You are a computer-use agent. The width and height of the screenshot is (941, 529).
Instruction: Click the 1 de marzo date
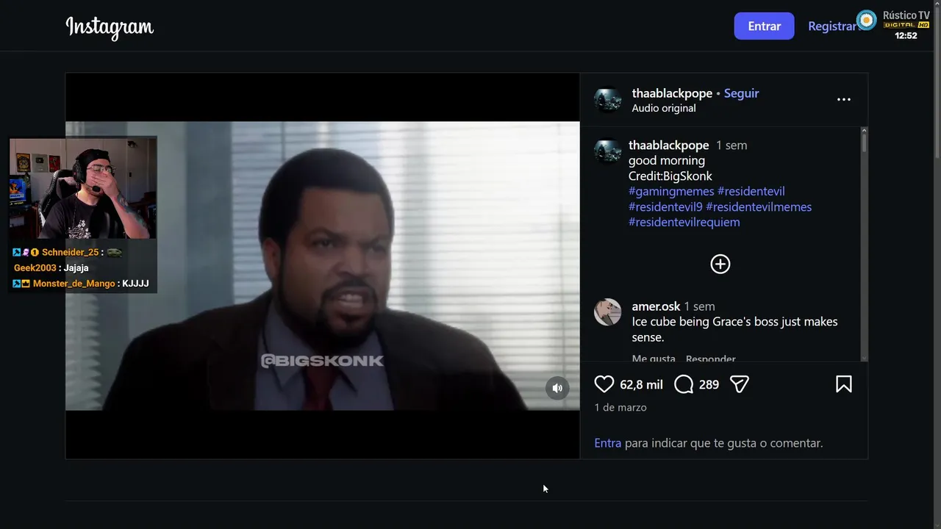(620, 407)
